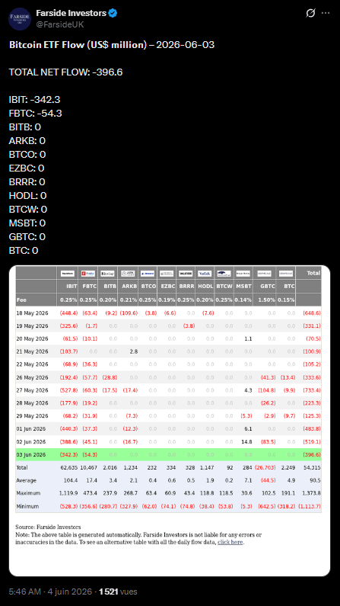Select the "Bitcoin ETF Flow (US$ million)" headline
The width and height of the screenshot is (340, 606).
point(78,45)
